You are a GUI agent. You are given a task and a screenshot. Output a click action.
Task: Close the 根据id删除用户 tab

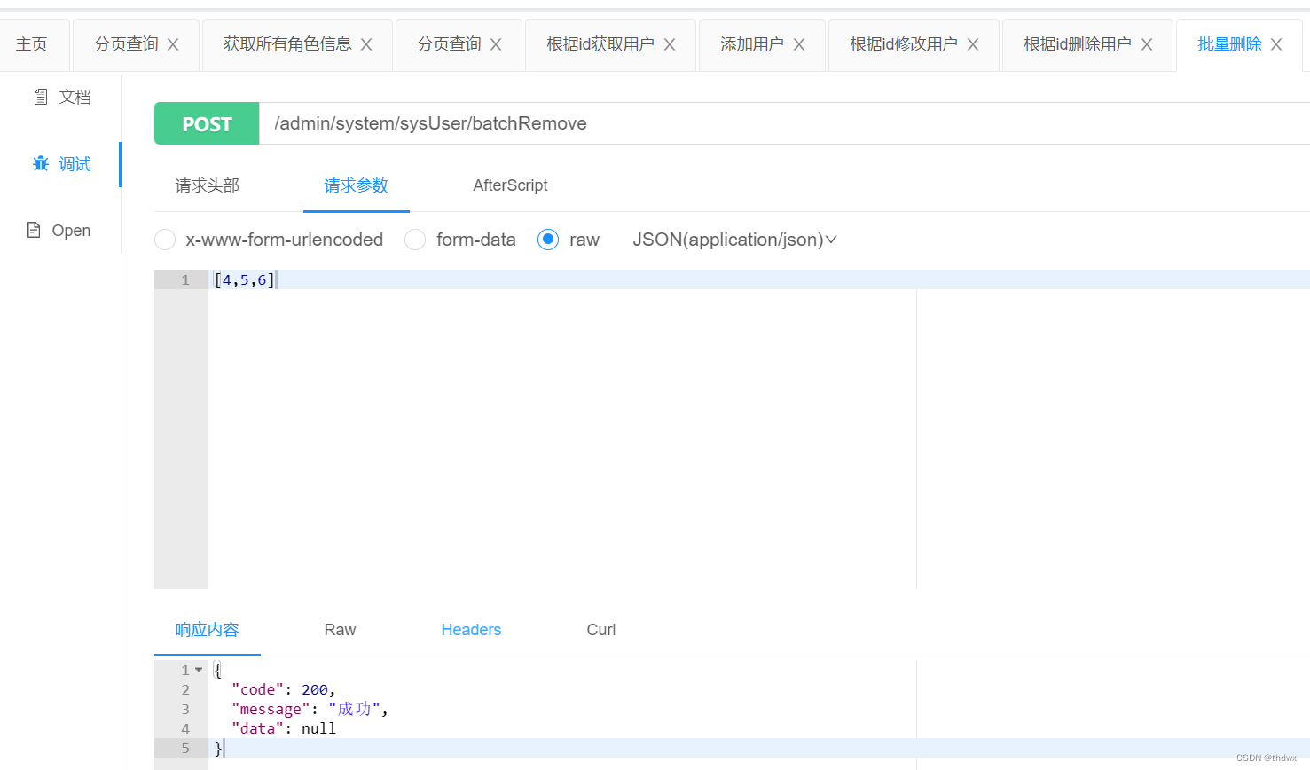pyautogui.click(x=1147, y=44)
